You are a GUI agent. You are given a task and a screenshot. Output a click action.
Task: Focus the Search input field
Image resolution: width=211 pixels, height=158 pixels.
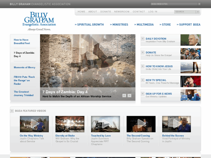(185, 12)
